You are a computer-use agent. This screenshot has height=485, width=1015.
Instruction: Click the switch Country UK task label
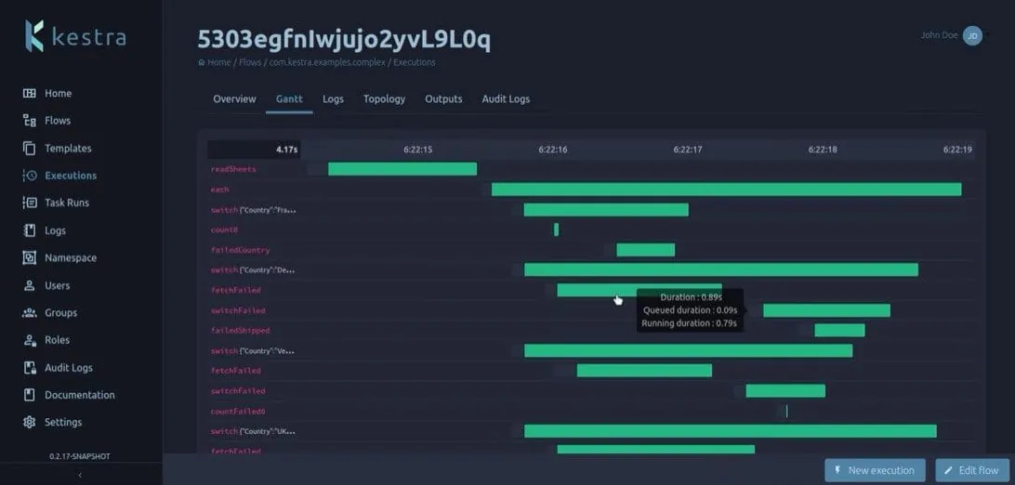pyautogui.click(x=254, y=431)
